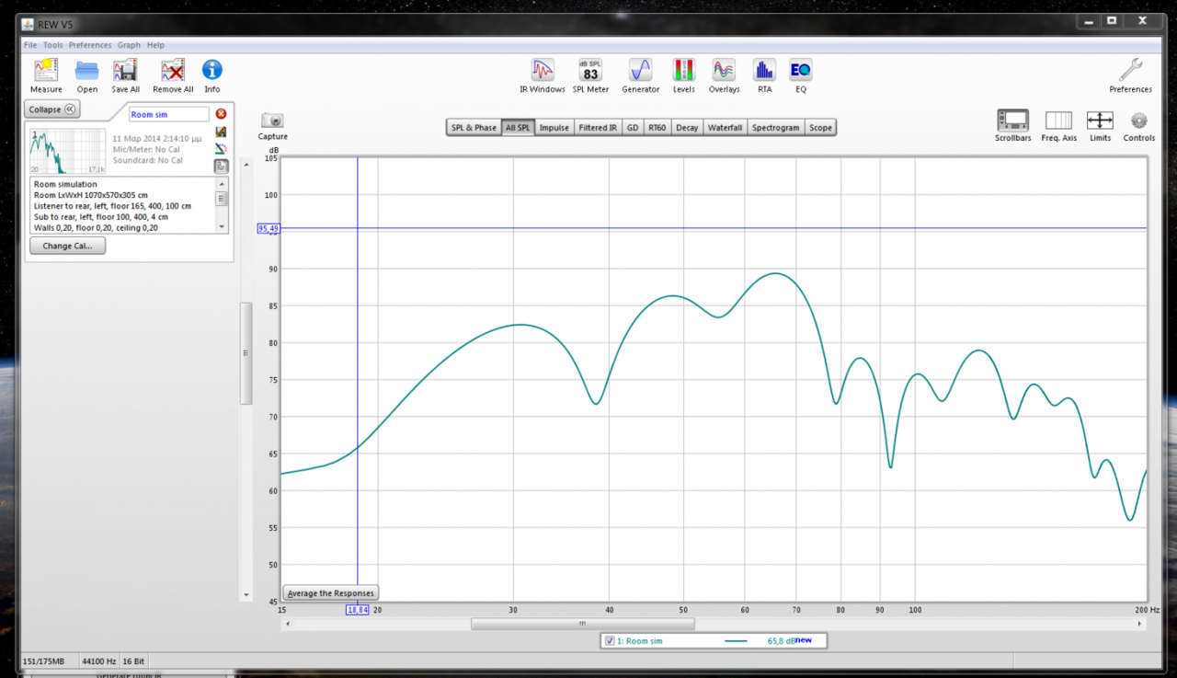Open the SPL Meter tool
This screenshot has width=1177, height=678.
pyautogui.click(x=590, y=71)
